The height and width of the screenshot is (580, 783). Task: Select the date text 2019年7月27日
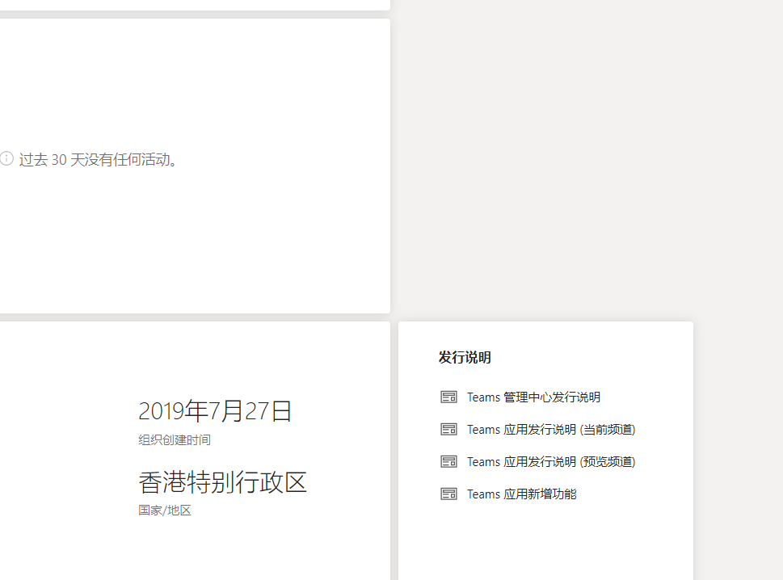click(215, 411)
